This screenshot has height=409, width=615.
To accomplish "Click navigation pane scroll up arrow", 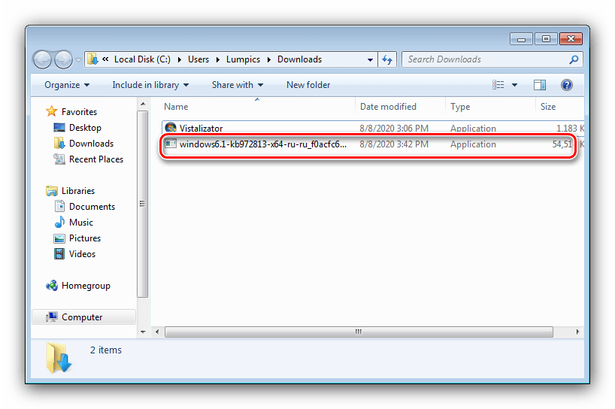I will point(143,104).
